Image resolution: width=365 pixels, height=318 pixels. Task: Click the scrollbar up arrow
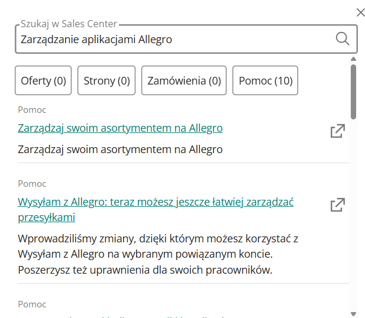pos(353,59)
